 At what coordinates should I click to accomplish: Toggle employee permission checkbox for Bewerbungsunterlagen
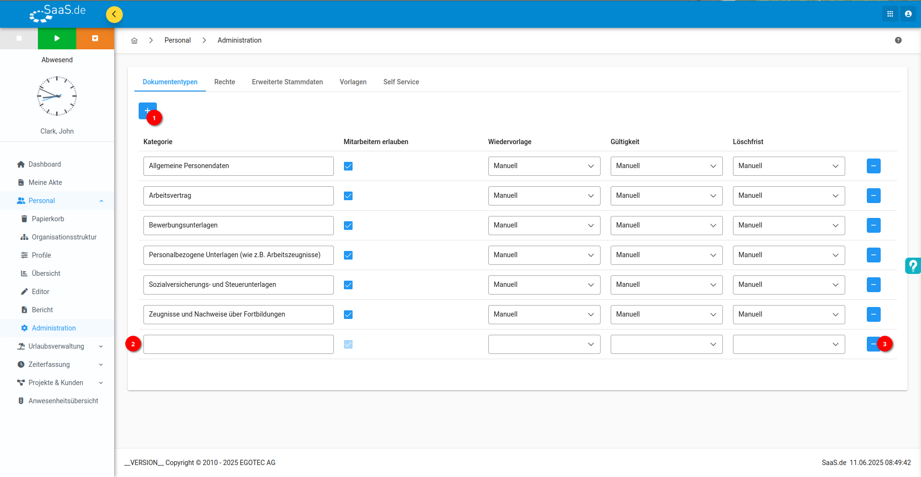(x=348, y=226)
